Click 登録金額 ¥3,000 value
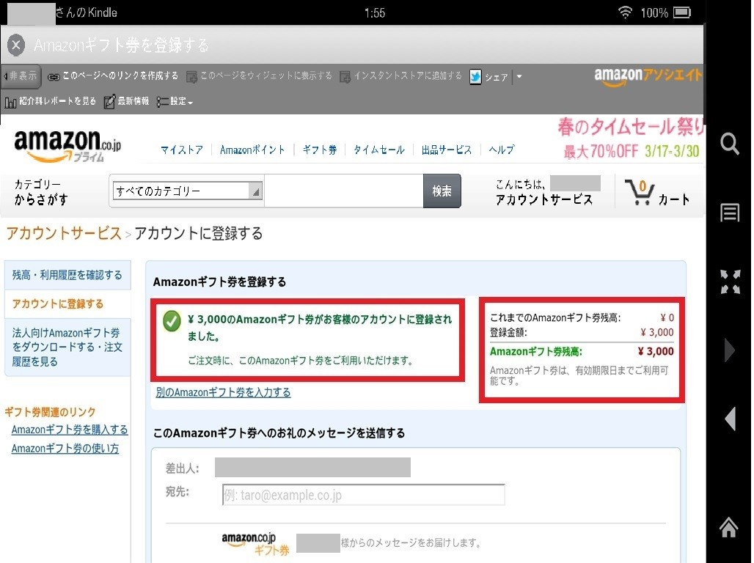754x563 pixels. (657, 332)
